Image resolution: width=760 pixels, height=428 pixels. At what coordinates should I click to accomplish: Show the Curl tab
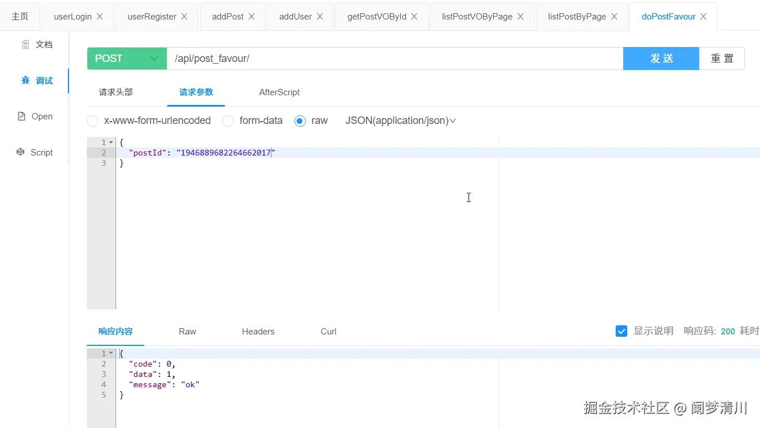[x=329, y=331]
